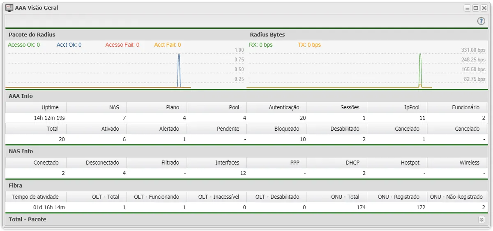The image size is (493, 231).
Task: Click the green spike in bytes chart
Action: click(x=420, y=70)
